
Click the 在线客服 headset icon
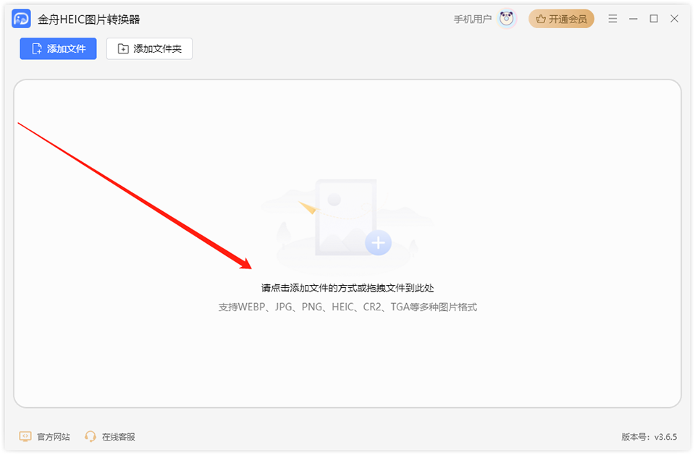(x=90, y=437)
